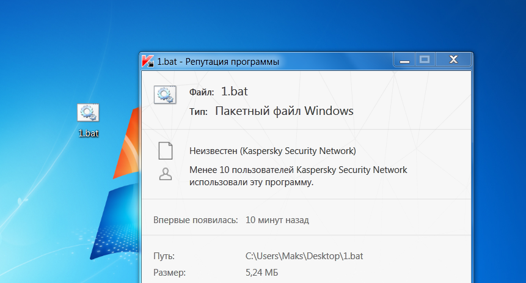Click the title bar text 1.bat - Репутация программы

click(x=218, y=61)
